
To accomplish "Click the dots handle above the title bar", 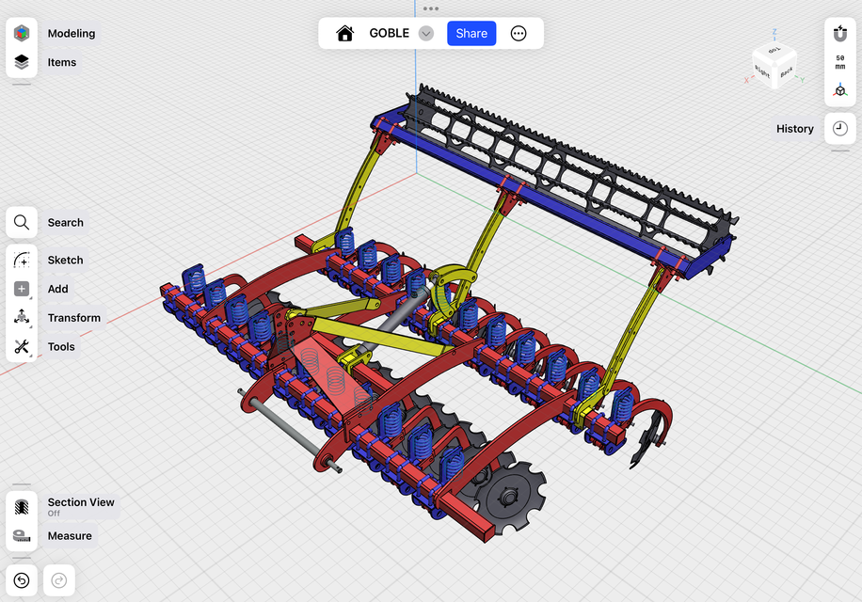I will click(431, 8).
